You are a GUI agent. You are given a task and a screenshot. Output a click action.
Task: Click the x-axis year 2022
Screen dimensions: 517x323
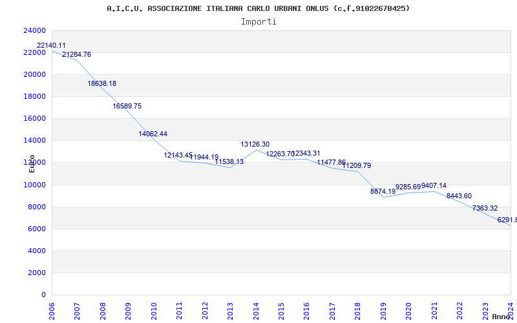coord(459,311)
